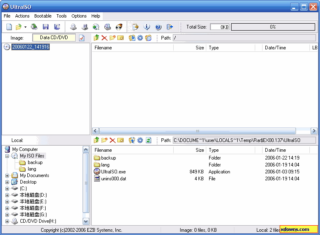The height and width of the screenshot is (235, 320).
Task: Save the image with floppy icon
Action: 46,27
